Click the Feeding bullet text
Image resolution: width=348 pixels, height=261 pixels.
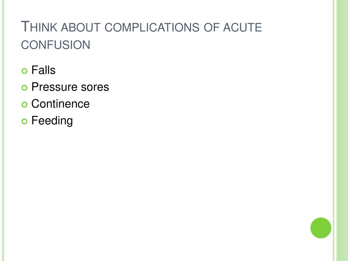(52, 121)
